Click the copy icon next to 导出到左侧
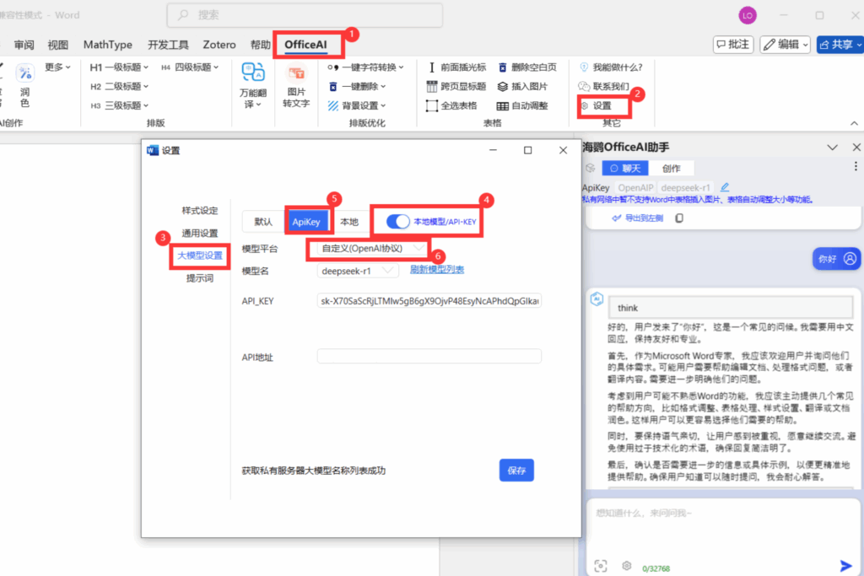The width and height of the screenshot is (864, 576). pos(679,218)
